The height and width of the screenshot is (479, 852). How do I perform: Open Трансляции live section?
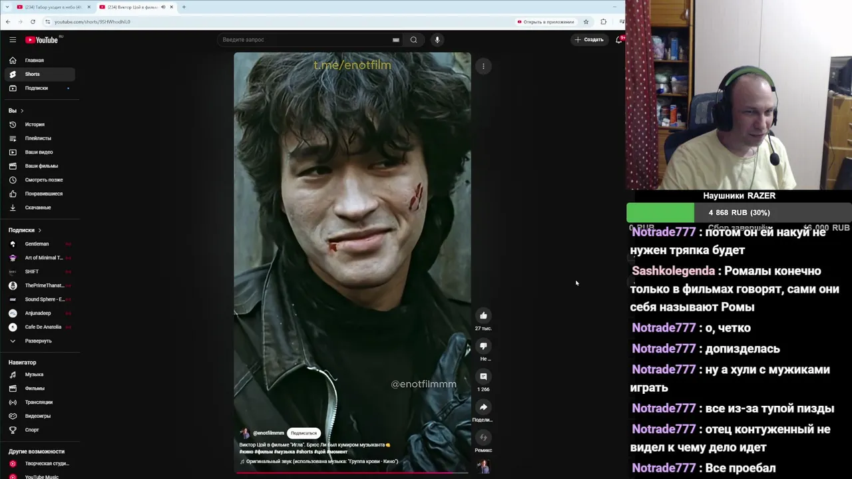coord(40,402)
